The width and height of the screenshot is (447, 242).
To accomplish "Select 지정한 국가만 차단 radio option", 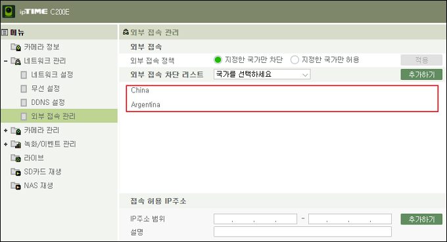I will click(x=218, y=60).
